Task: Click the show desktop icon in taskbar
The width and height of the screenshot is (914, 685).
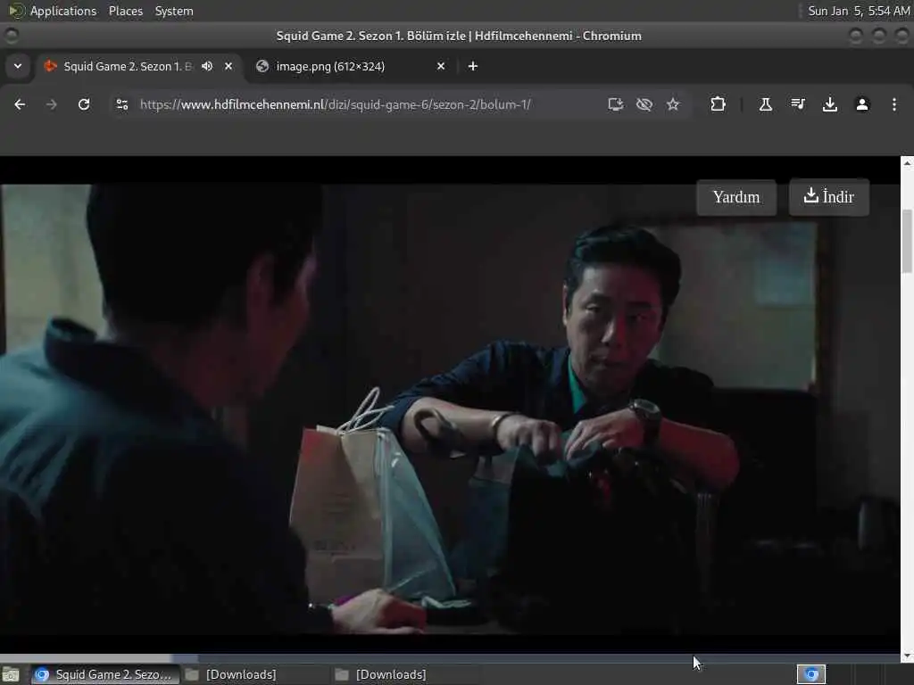Action: pos(11,674)
